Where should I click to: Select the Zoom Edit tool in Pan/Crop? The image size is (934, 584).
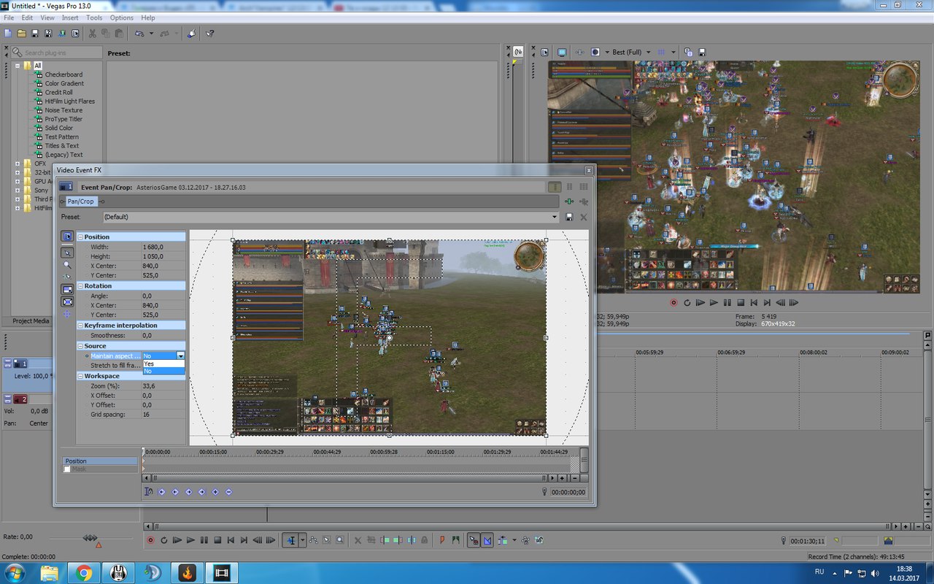(x=67, y=265)
